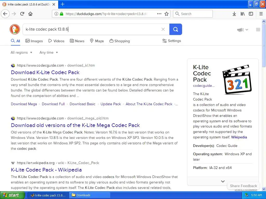This screenshot has height=199, width=266.
Task: Follow Wikipedia link in info panel
Action: click(x=239, y=137)
